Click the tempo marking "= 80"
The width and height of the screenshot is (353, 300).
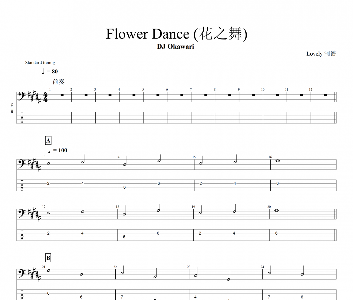(49, 71)
